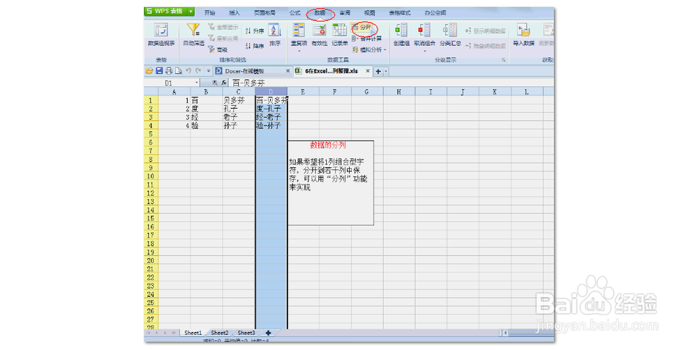Open the 视图 ribbon tab
Screen dimensions: 698x350
(369, 13)
